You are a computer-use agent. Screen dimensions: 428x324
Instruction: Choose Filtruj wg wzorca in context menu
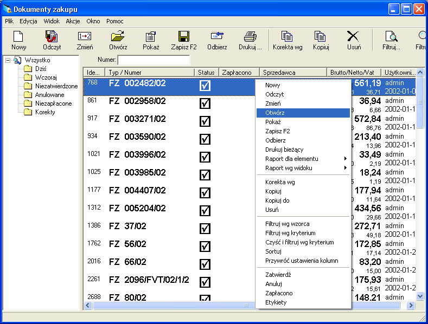coord(303,224)
